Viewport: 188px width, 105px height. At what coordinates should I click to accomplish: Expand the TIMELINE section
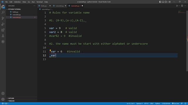coord(11,101)
